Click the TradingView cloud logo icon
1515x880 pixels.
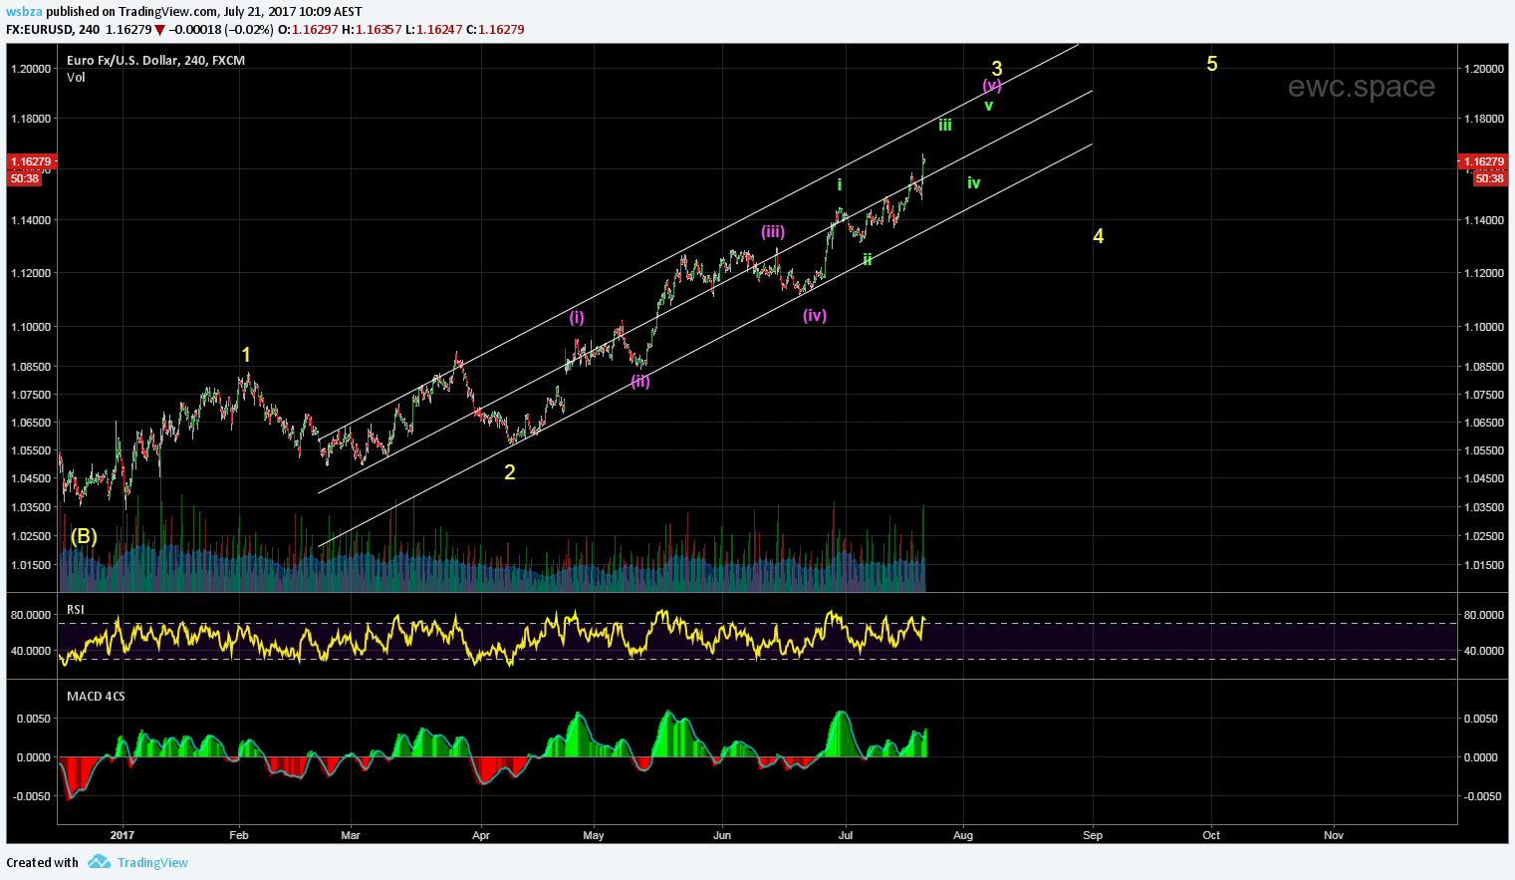98,862
